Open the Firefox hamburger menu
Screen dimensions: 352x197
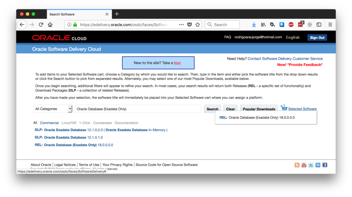tap(330, 25)
